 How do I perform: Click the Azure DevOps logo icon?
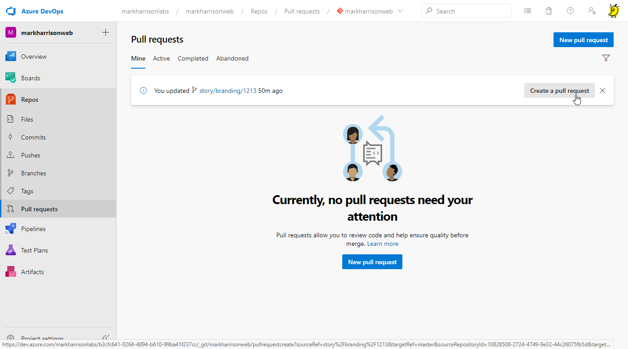point(11,11)
